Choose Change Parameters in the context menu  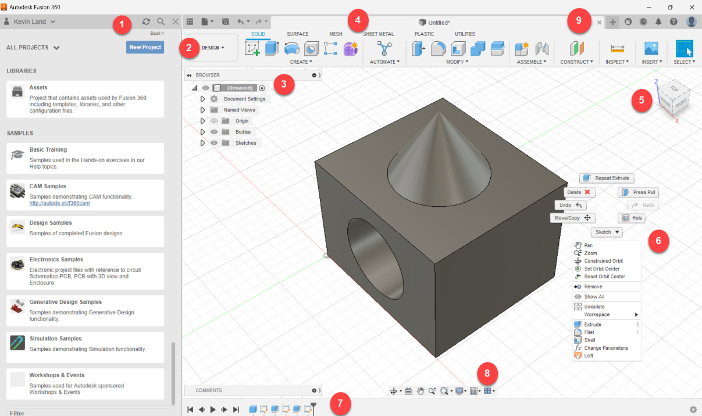(607, 348)
